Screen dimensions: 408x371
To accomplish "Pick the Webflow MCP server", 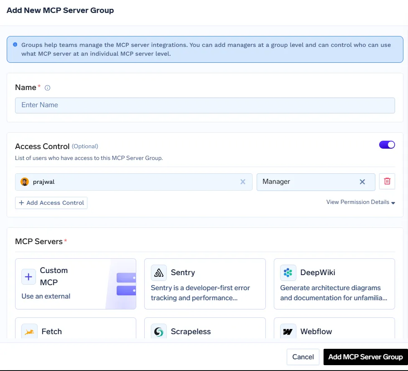I will click(x=334, y=332).
